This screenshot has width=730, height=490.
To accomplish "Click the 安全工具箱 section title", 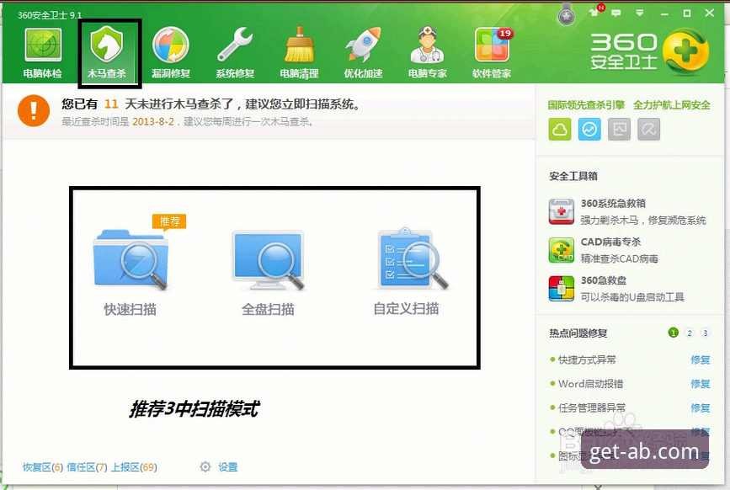I will pos(573,176).
